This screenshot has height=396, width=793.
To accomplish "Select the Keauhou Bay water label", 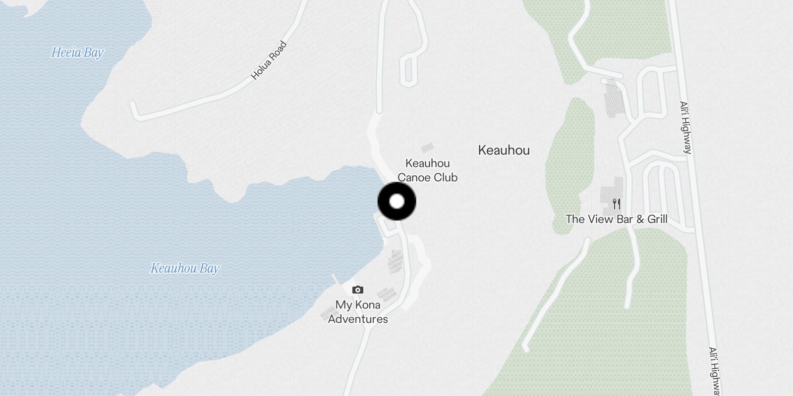I will (185, 268).
